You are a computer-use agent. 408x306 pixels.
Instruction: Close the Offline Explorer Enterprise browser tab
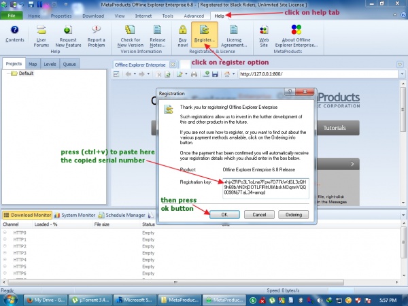[x=173, y=65]
